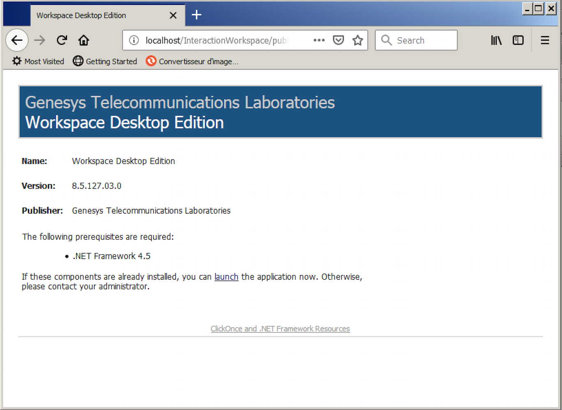Go to the browser home page
The image size is (562, 410).
(x=83, y=40)
